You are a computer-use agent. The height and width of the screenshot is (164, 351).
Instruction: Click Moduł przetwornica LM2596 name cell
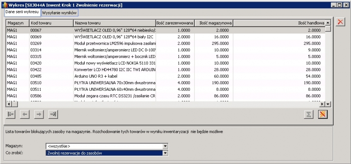[x=115, y=43]
